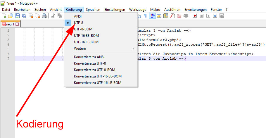
Task: Click Konvertiere zu ANSI menu entry
Action: 89,57
